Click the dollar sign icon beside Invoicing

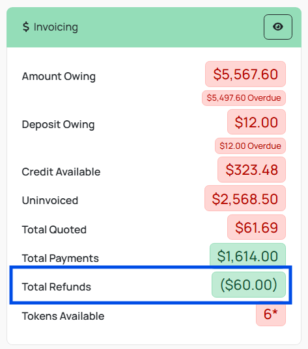tap(26, 27)
